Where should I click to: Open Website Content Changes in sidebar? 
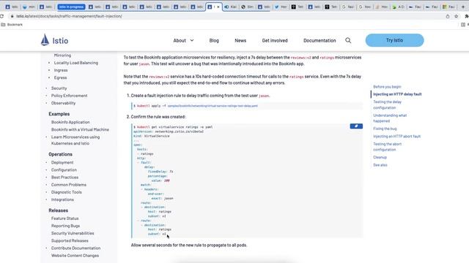(75, 256)
